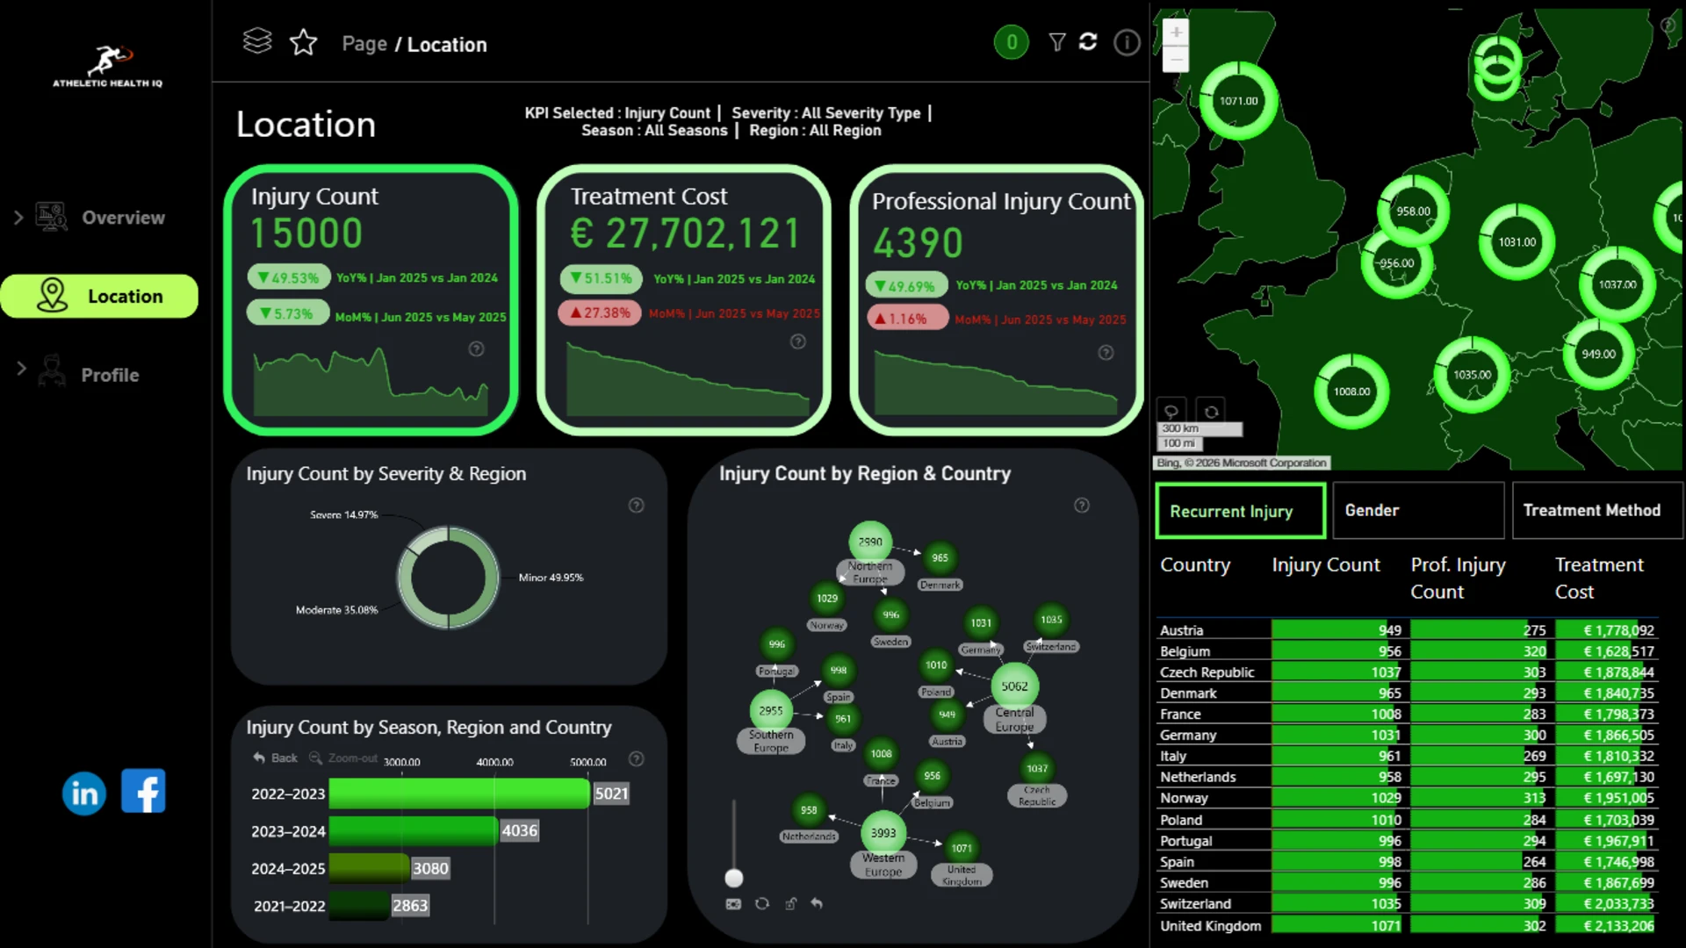Switch to the Treatment Method tab
The image size is (1686, 948).
tap(1597, 510)
